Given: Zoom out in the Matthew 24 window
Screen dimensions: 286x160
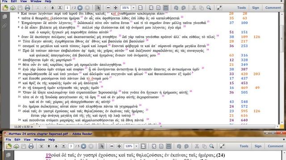Looking at the screenshot, I should (112, 146).
